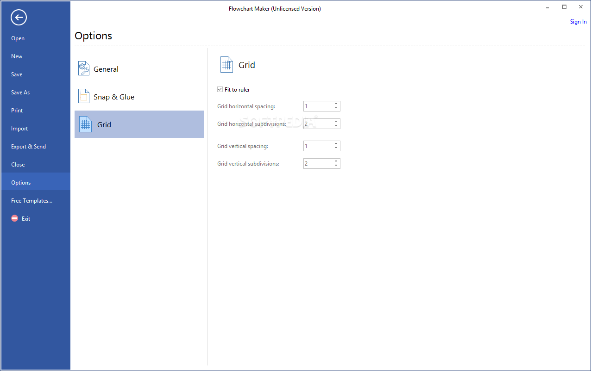The image size is (591, 371).
Task: Open the Import menu item
Action: [36, 129]
